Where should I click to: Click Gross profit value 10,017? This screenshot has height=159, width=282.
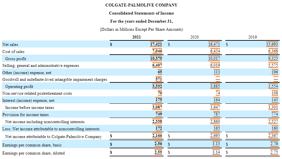214,58
